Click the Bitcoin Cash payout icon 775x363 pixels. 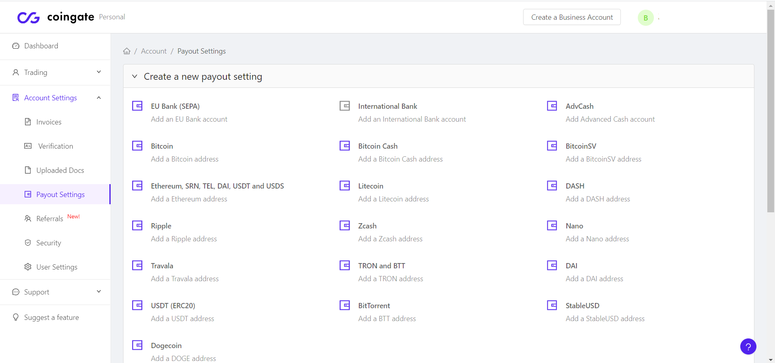(x=345, y=146)
